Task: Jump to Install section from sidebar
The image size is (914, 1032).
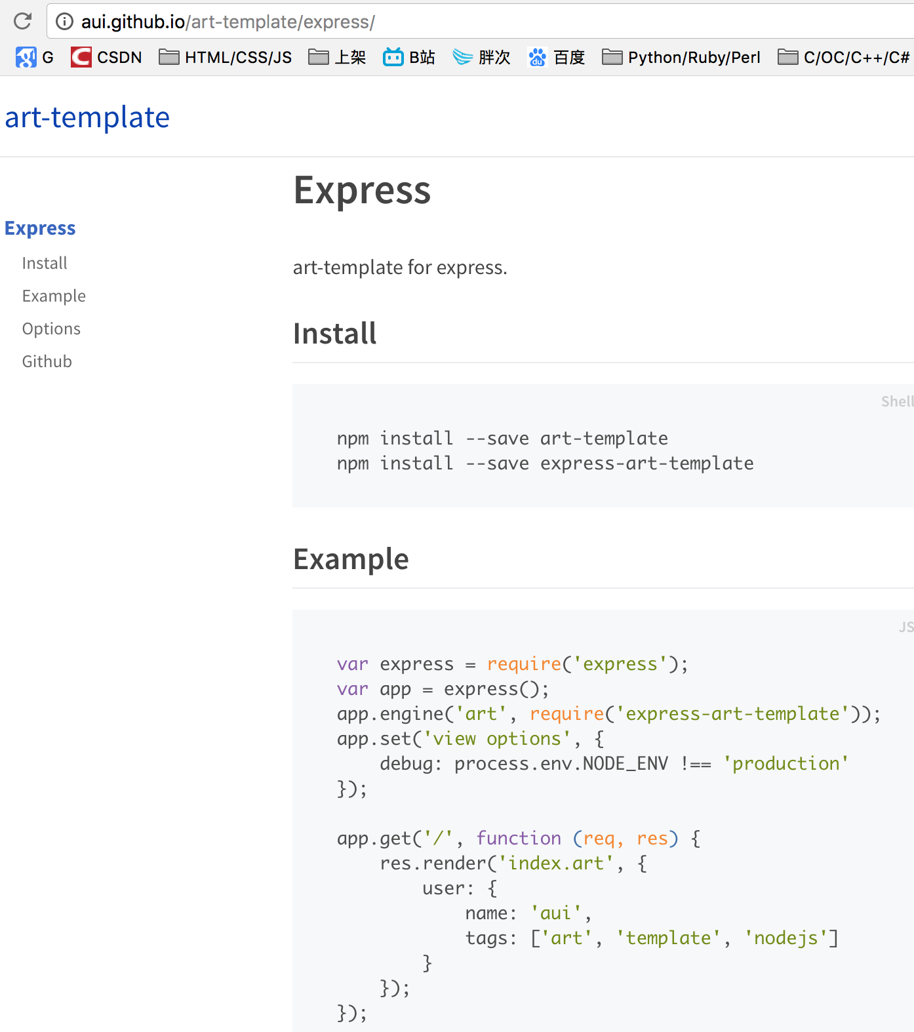Action: point(45,263)
